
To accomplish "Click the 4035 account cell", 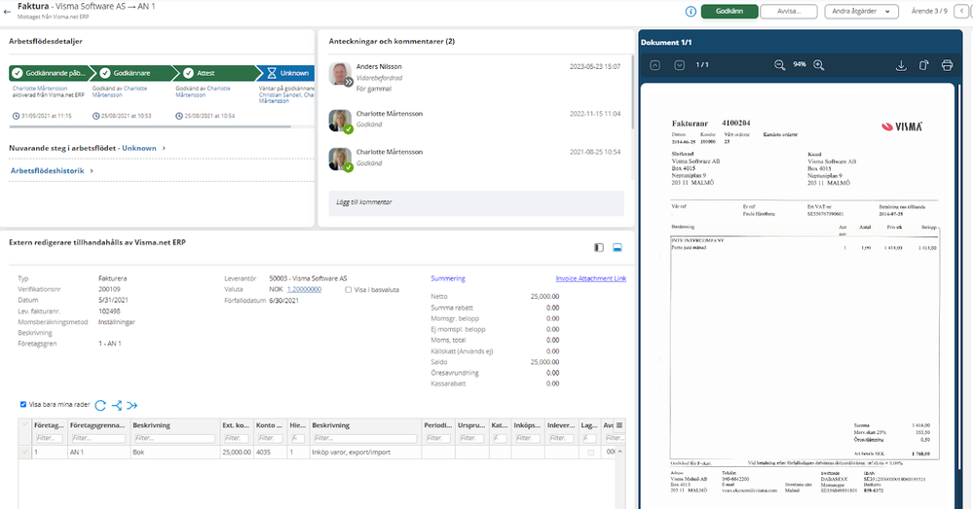I will tap(270, 452).
